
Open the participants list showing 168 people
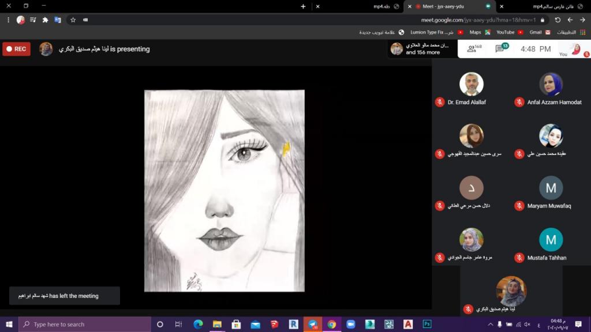pos(474,49)
